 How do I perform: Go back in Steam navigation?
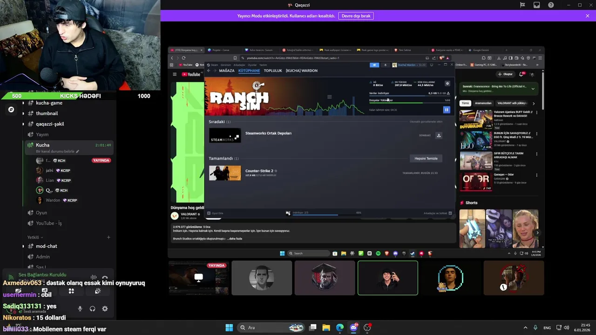pos(209,71)
